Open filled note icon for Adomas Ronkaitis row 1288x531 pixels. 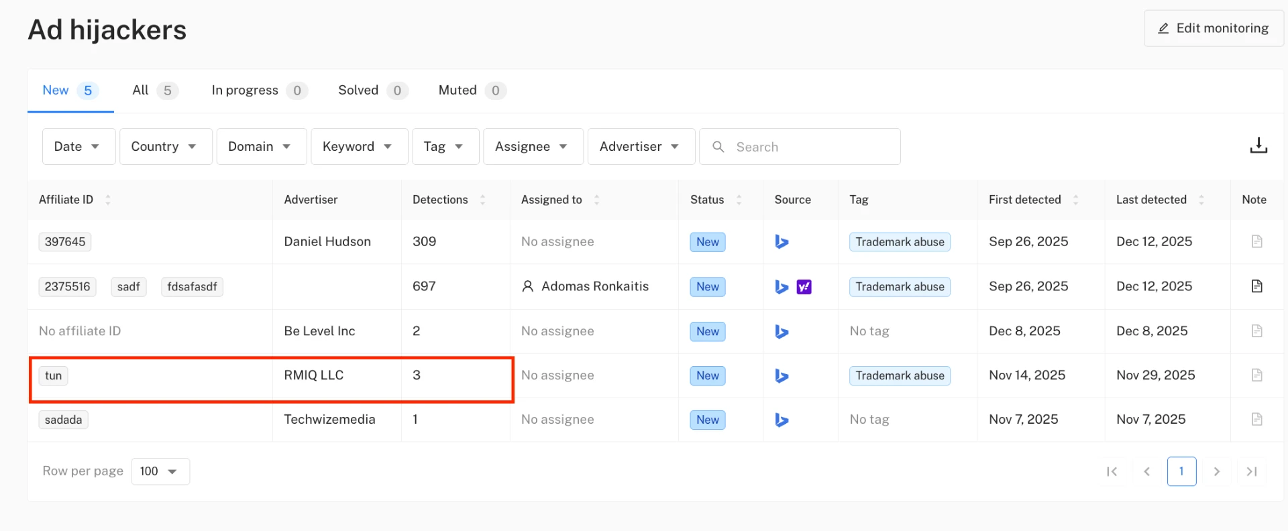(1256, 286)
